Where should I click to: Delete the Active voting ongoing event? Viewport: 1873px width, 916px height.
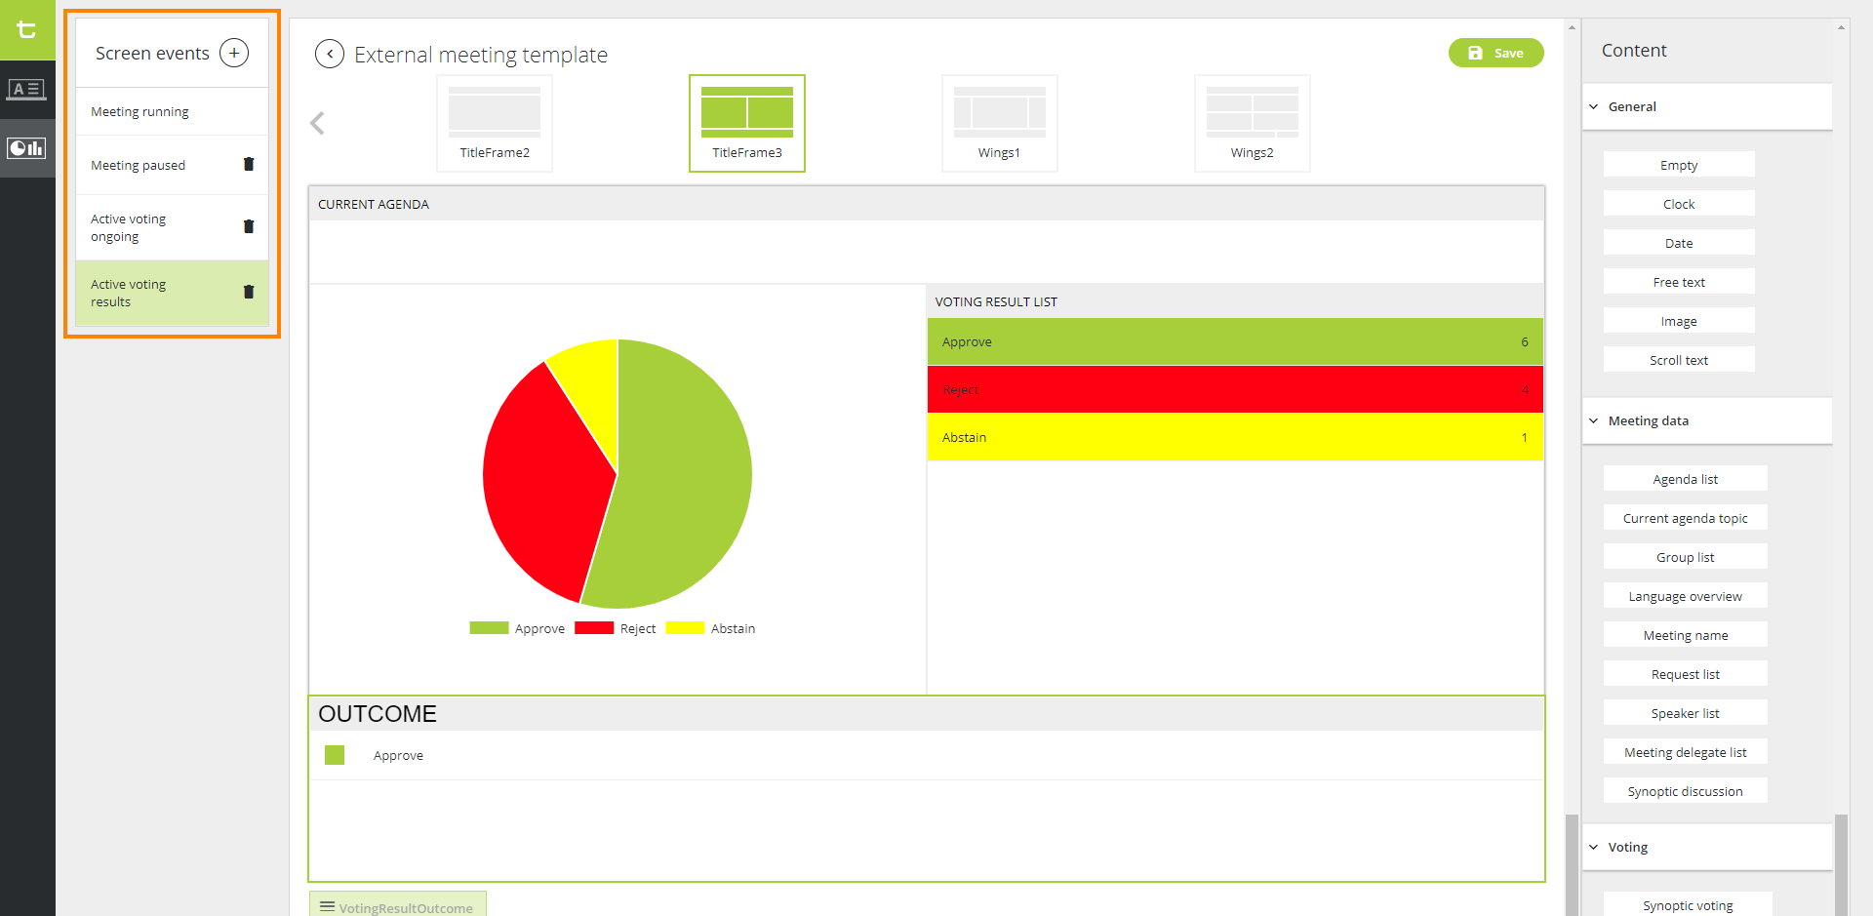249,227
